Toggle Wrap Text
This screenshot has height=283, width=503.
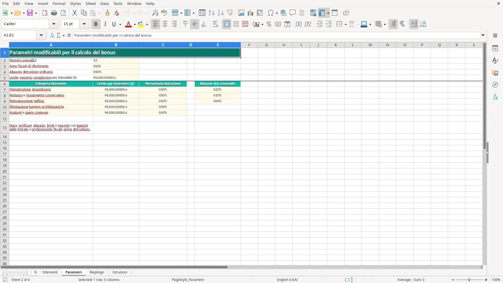[x=215, y=24]
